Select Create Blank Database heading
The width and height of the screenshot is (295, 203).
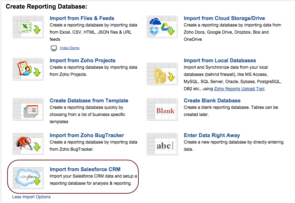coord(212,101)
